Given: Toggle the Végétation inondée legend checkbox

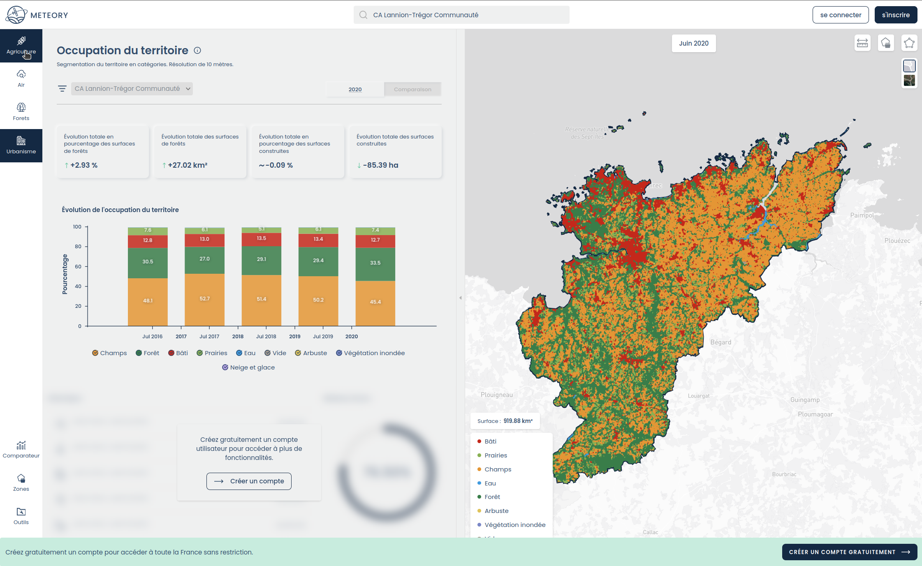Looking at the screenshot, I should click(x=339, y=353).
